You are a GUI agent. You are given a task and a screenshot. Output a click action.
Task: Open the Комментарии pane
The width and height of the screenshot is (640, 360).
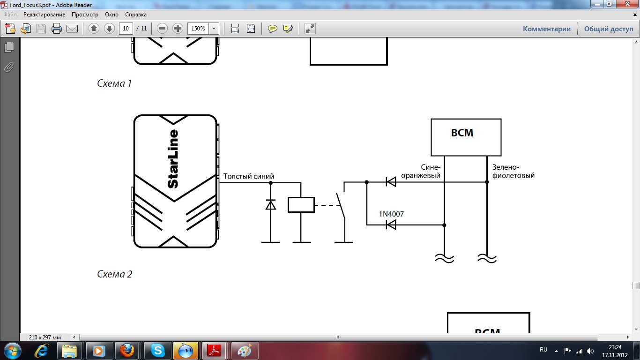[547, 29]
